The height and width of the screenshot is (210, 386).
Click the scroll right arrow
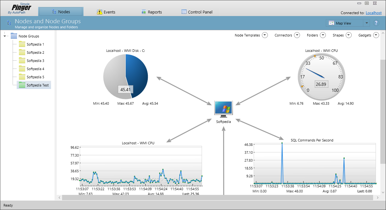pos(377,197)
